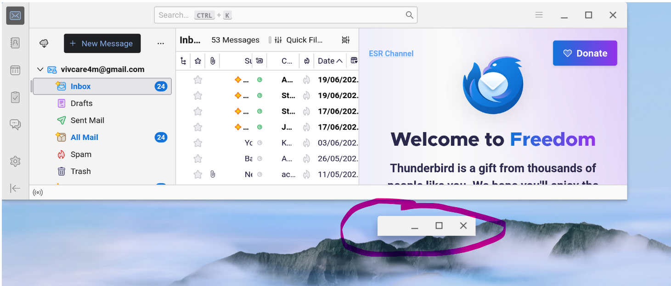Toggle the Quick Filter bar
671x286 pixels.
(x=299, y=40)
